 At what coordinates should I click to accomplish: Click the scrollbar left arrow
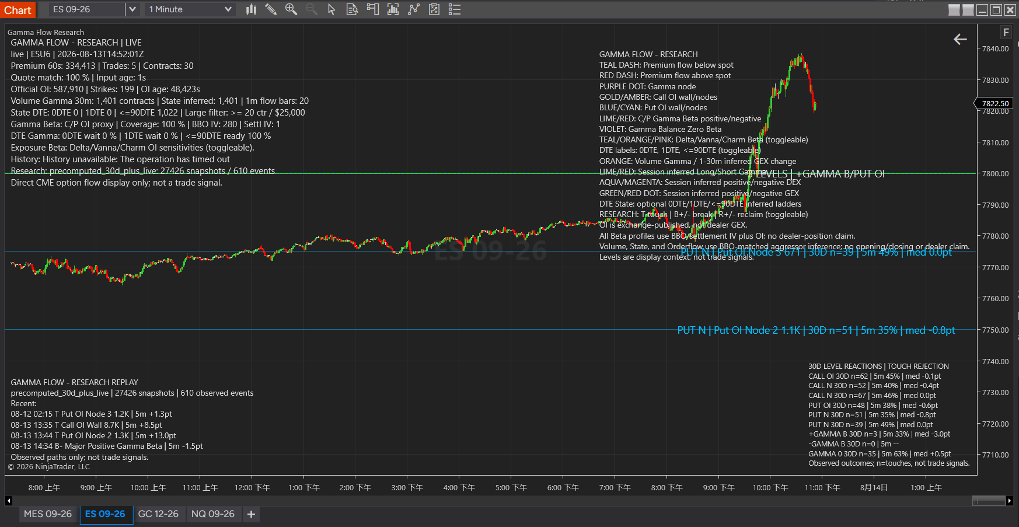click(9, 501)
